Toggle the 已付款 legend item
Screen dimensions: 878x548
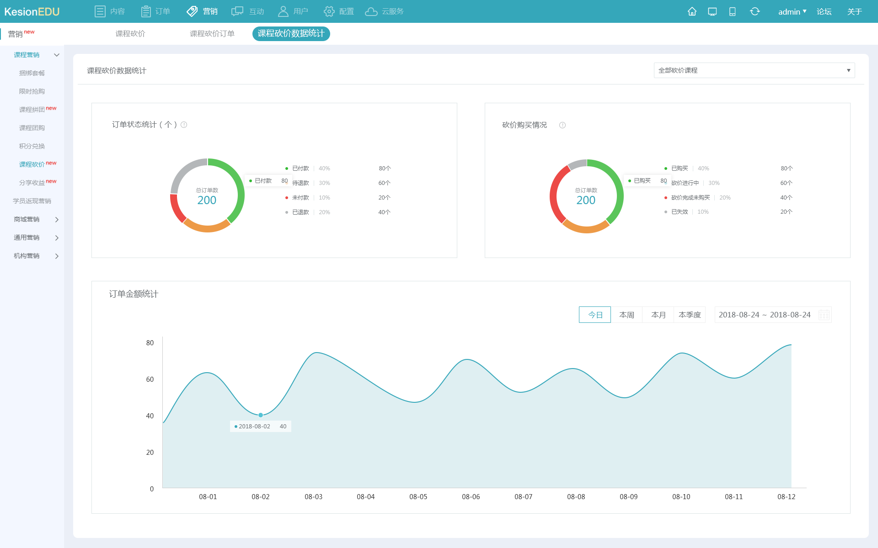300,169
